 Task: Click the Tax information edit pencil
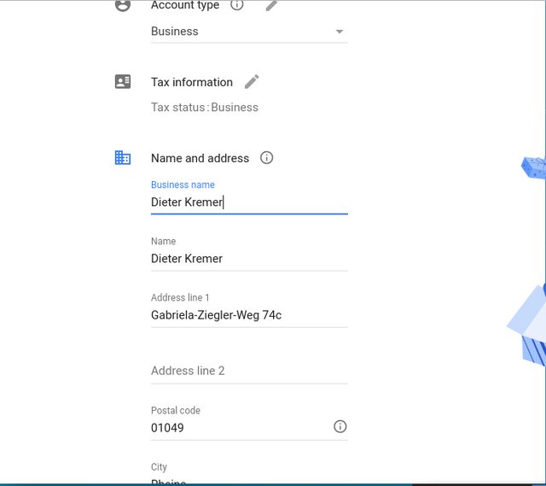[x=252, y=82]
